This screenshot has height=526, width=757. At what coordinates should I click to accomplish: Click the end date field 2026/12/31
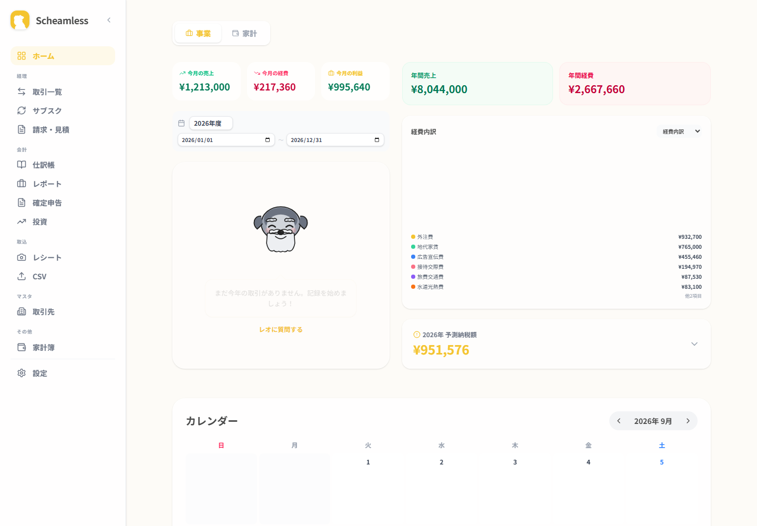[x=335, y=140]
